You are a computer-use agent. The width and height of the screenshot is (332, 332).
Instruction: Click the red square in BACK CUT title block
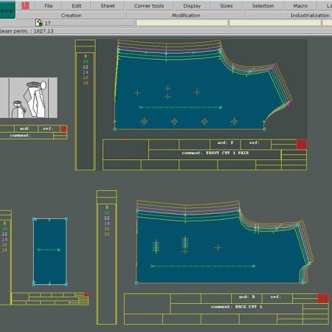pyautogui.click(x=322, y=298)
